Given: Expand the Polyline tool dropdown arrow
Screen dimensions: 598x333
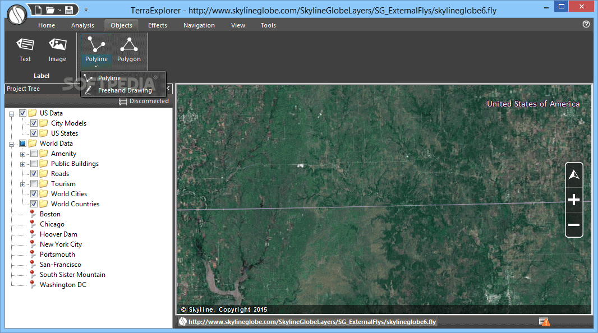Looking at the screenshot, I should point(96,66).
